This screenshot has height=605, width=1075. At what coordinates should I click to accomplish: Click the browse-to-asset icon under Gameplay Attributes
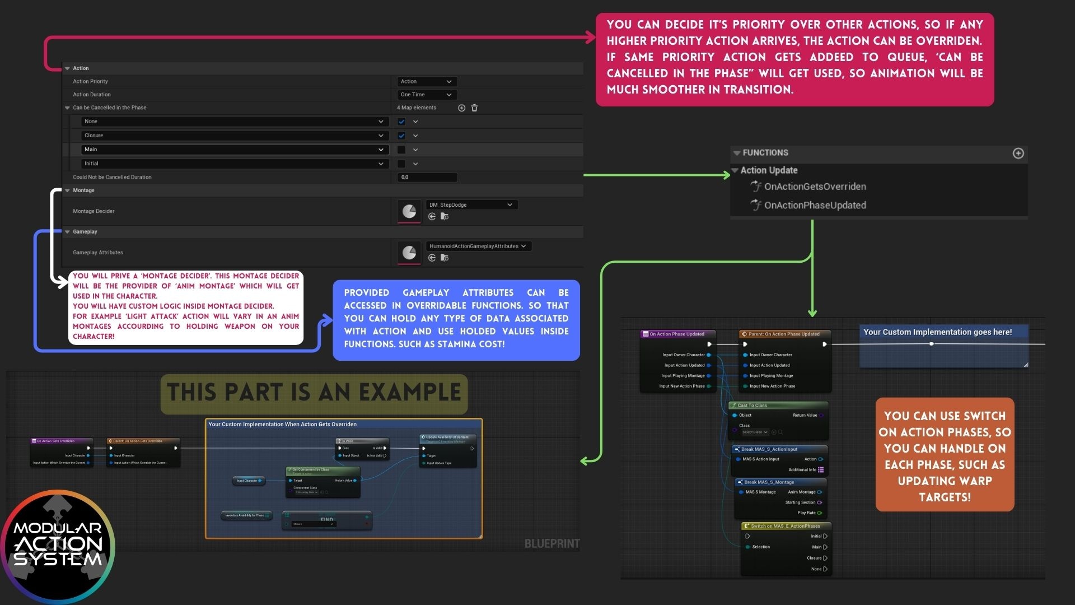(444, 258)
